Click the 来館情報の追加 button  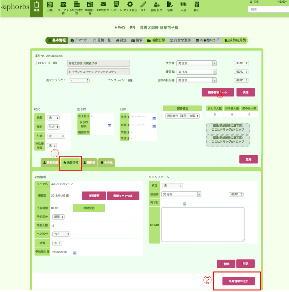(238, 281)
